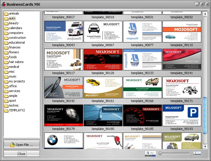Click the template_90017 label

click(x=63, y=17)
